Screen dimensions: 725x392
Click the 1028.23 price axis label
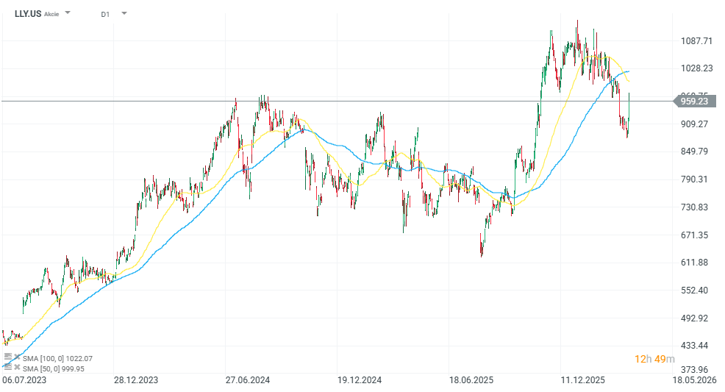click(696, 68)
